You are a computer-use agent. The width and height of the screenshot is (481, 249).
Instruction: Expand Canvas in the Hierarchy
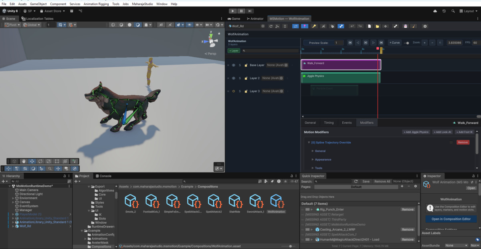point(13,202)
